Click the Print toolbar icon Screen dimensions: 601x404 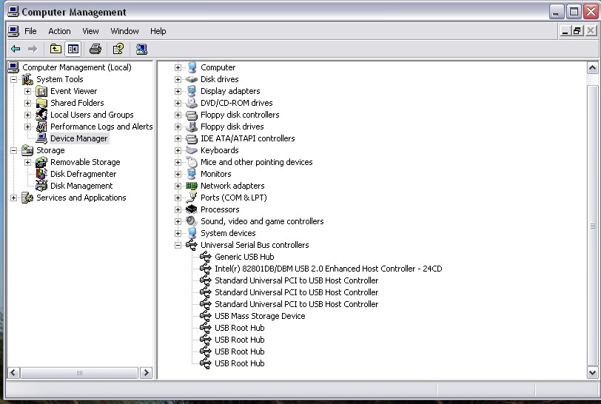95,49
